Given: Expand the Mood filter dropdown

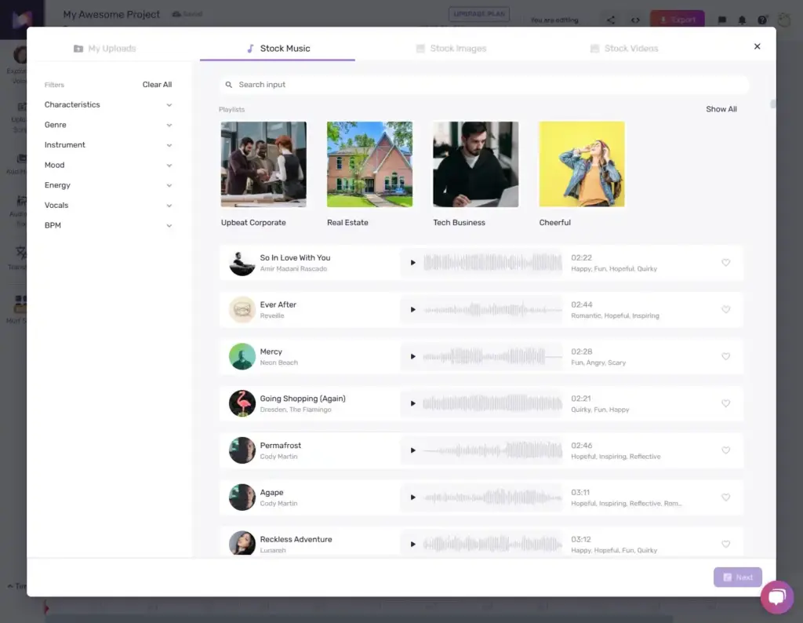Looking at the screenshot, I should tap(108, 165).
